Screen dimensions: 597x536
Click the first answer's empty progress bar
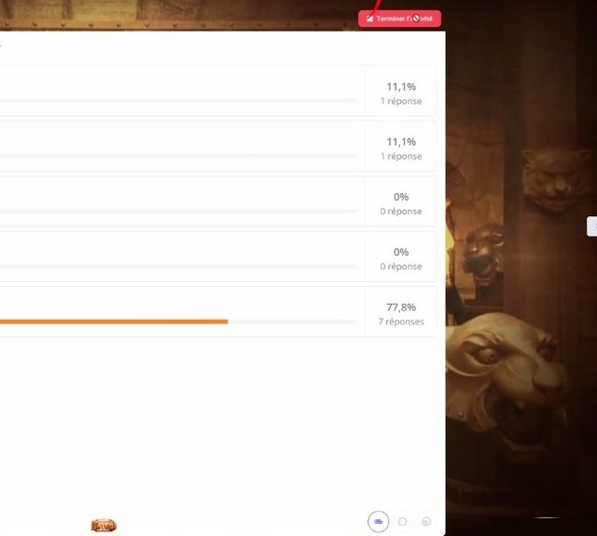coord(178,102)
